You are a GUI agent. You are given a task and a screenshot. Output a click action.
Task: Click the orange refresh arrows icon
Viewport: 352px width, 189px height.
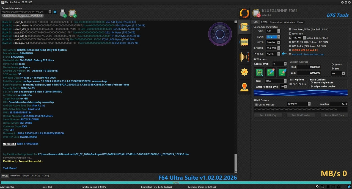(x=244, y=13)
